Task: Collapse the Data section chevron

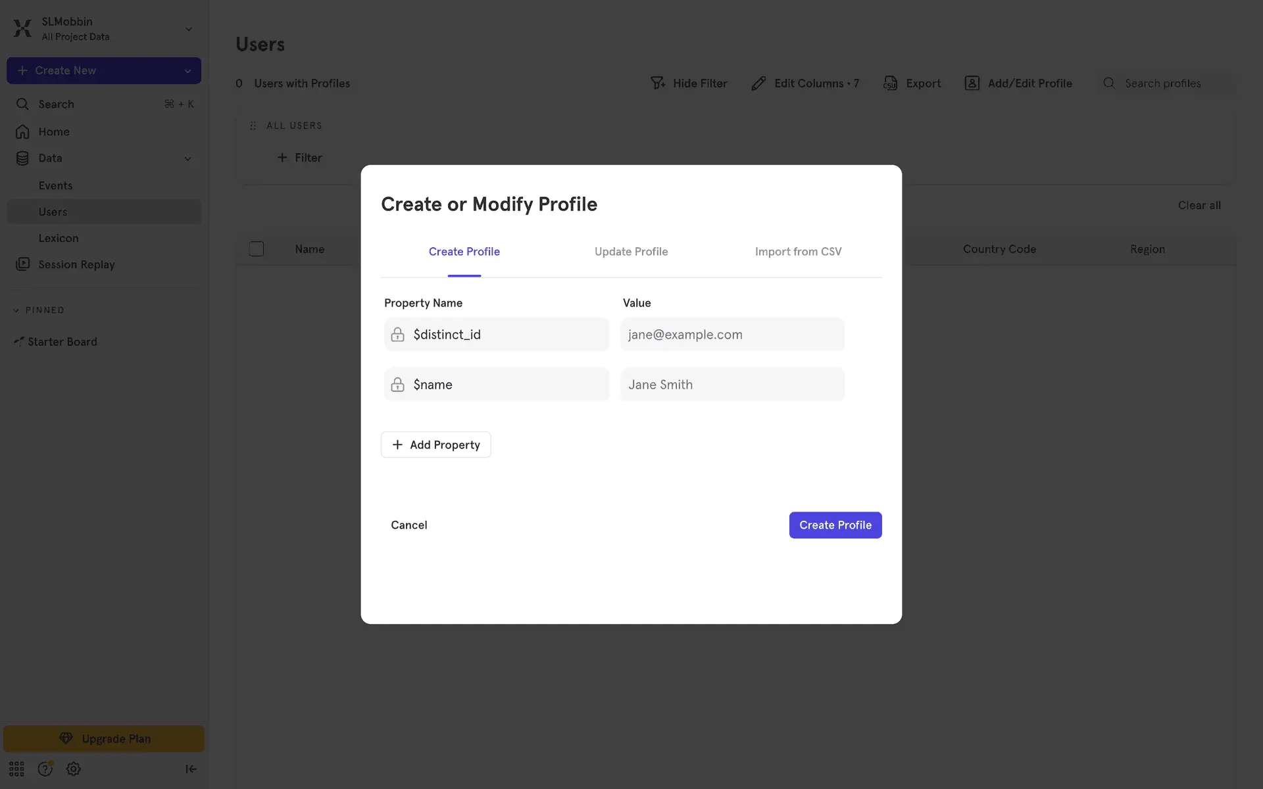Action: (187, 158)
